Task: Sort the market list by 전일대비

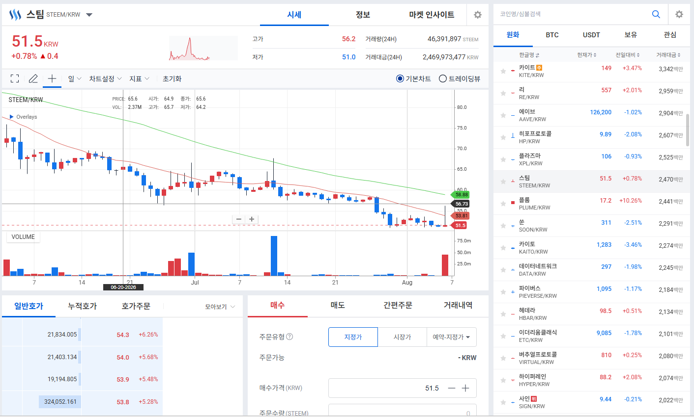Action: pyautogui.click(x=628, y=55)
